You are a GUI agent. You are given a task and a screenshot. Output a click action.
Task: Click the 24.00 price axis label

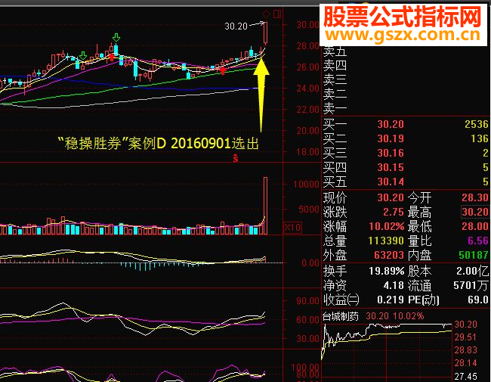pos(307,89)
